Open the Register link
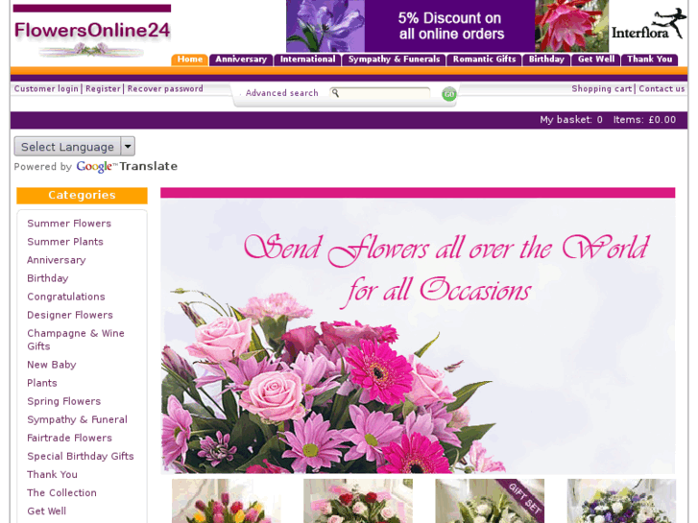Image resolution: width=698 pixels, height=523 pixels. click(x=103, y=88)
